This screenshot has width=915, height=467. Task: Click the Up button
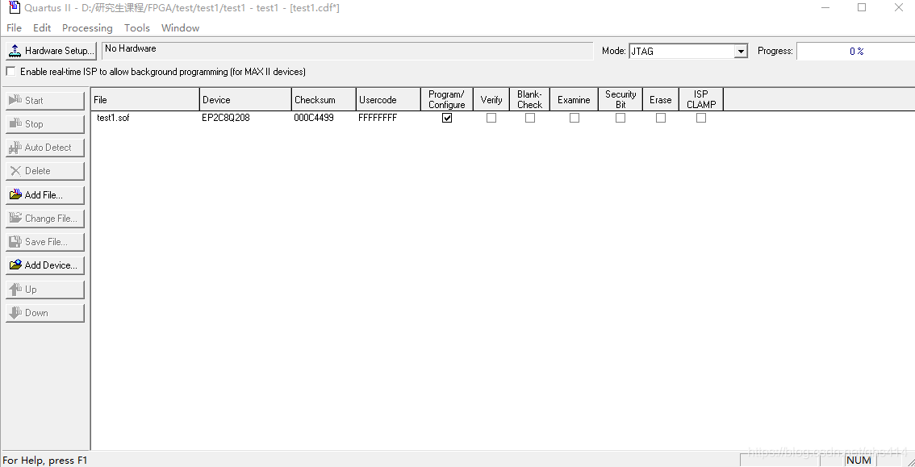pyautogui.click(x=45, y=290)
